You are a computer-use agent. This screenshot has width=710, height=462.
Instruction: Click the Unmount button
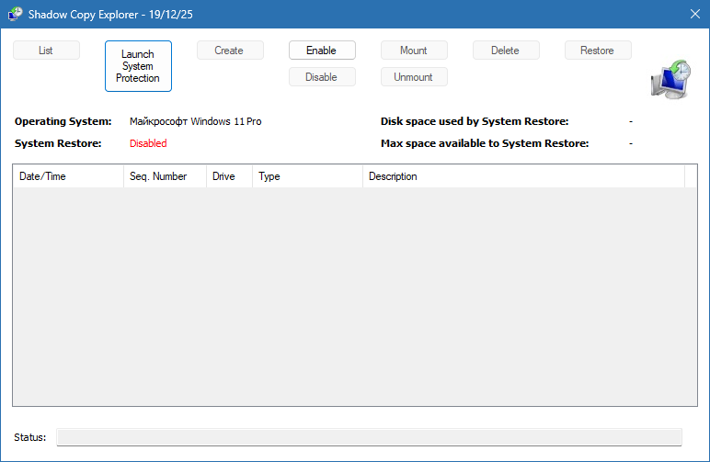click(x=414, y=77)
